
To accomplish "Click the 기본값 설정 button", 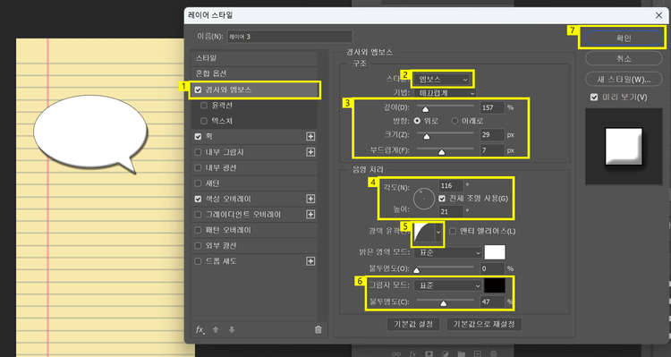I will tap(413, 324).
